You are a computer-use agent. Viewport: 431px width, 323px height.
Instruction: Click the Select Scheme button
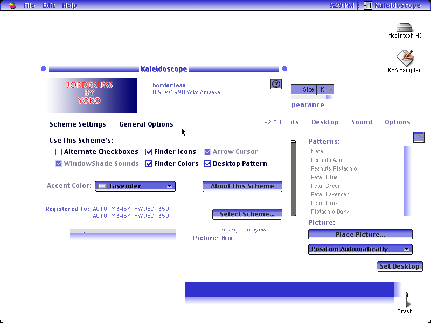[247, 214]
